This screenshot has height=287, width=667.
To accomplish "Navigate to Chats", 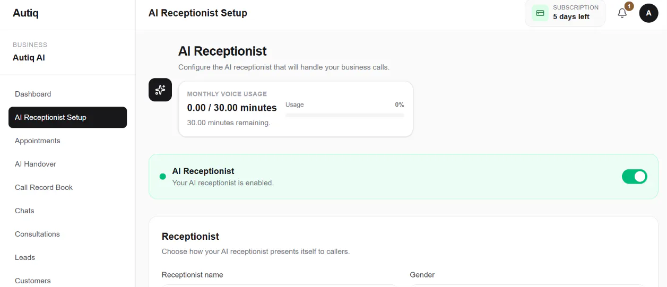I will tap(67, 211).
